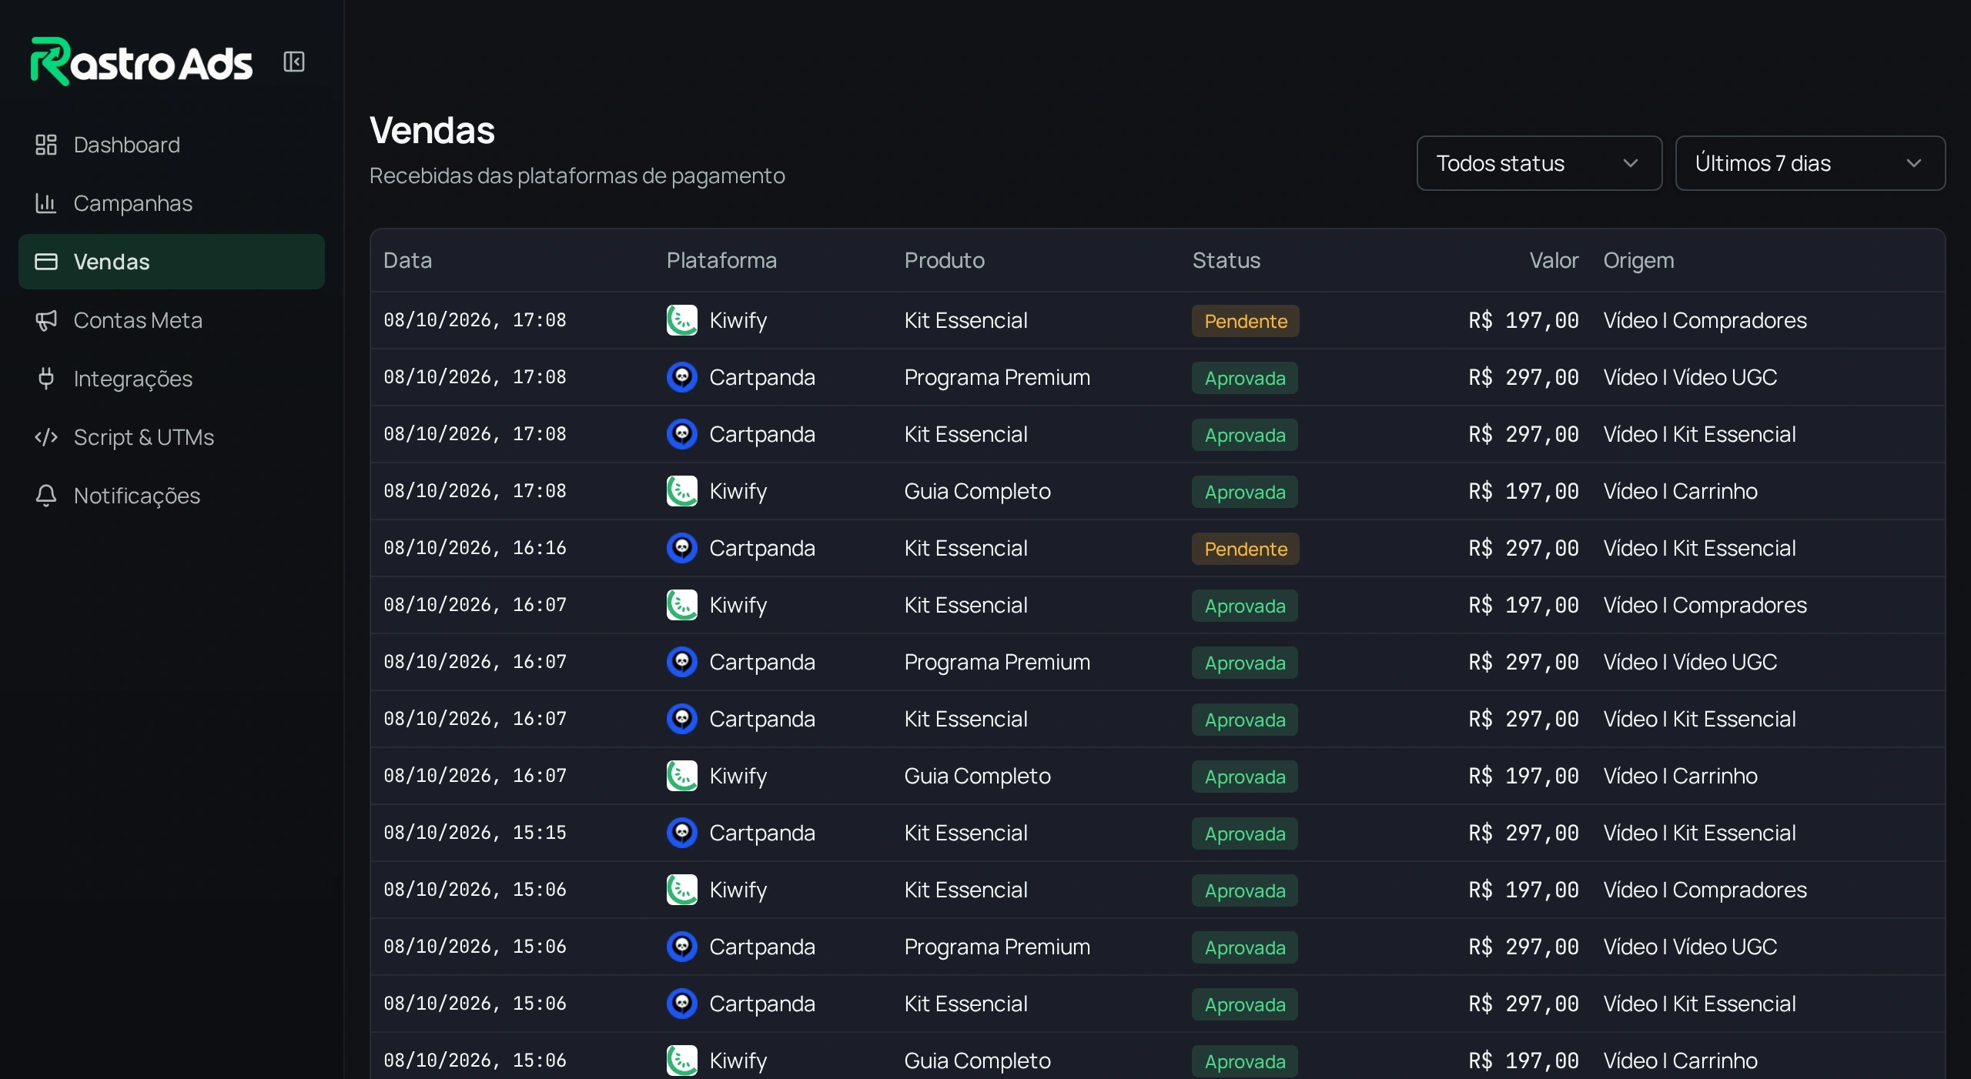Open the Todos status dropdown
The image size is (1971, 1079).
1540,163
